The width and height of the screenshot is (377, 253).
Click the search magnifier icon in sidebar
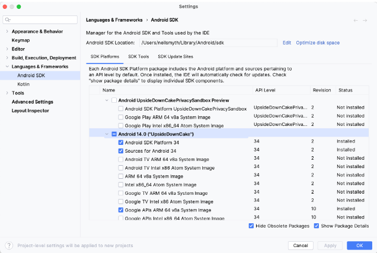coord(9,20)
